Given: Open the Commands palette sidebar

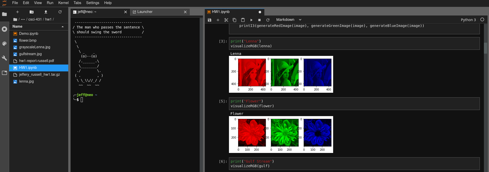Looking at the screenshot, I should [x=4, y=44].
